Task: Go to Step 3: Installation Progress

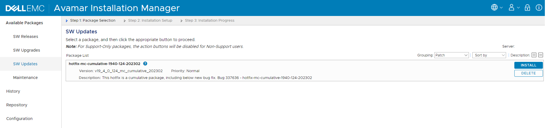Action: point(209,21)
